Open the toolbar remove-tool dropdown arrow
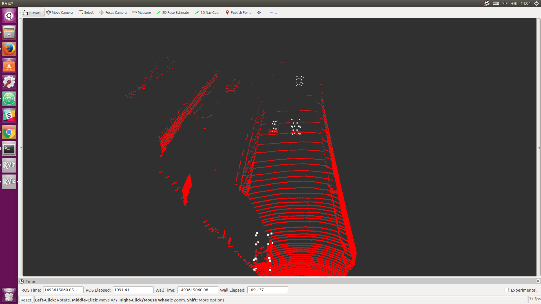Screen dimensions: 541x304 [276, 13]
